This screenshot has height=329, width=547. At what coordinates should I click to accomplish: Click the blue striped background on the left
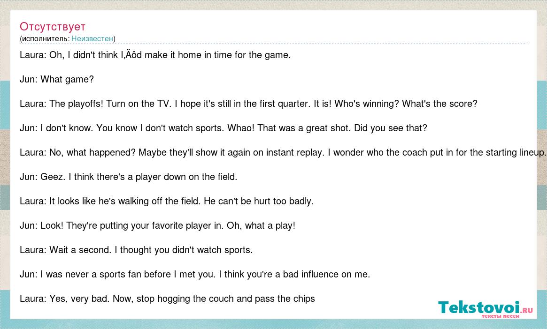[5, 105]
